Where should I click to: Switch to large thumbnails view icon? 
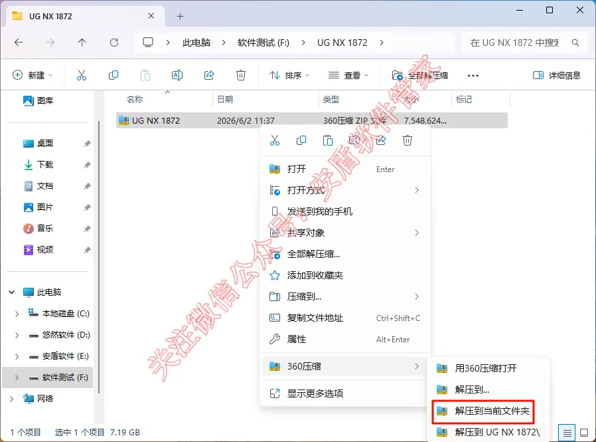point(584,433)
